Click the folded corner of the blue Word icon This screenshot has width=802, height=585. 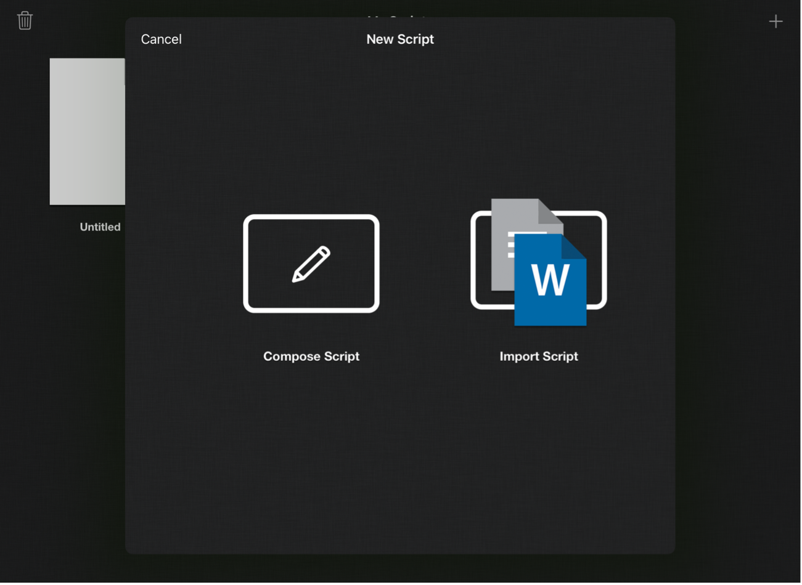[x=575, y=246]
